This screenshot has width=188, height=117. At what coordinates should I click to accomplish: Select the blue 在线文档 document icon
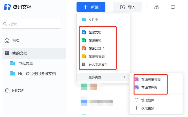pyautogui.click(x=84, y=32)
